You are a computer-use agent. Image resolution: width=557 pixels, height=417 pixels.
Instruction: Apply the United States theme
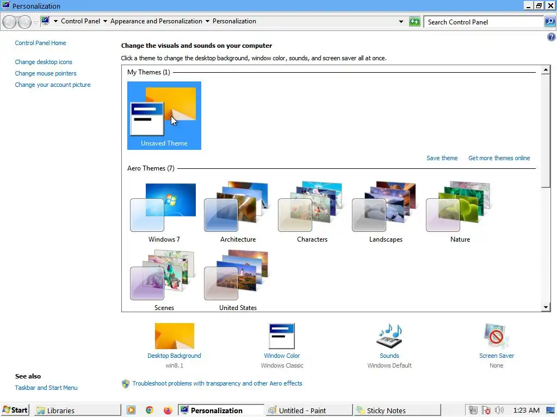pos(238,281)
